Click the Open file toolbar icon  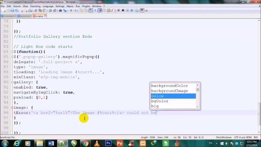click(8, 11)
